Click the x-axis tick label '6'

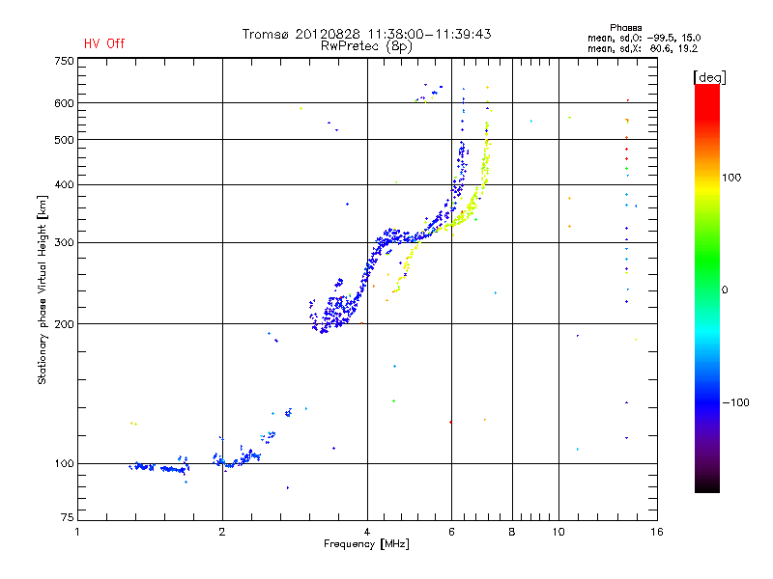[451, 532]
